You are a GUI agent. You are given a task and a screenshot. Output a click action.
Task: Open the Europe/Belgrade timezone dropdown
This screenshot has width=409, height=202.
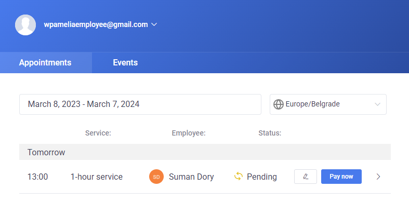click(x=328, y=104)
